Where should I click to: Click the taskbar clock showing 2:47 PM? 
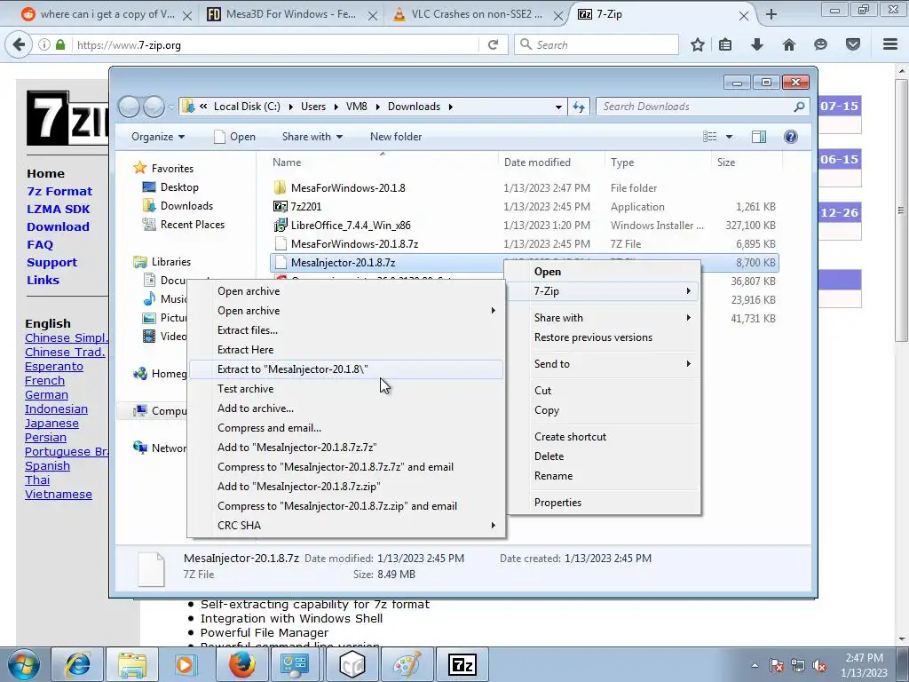(x=864, y=665)
